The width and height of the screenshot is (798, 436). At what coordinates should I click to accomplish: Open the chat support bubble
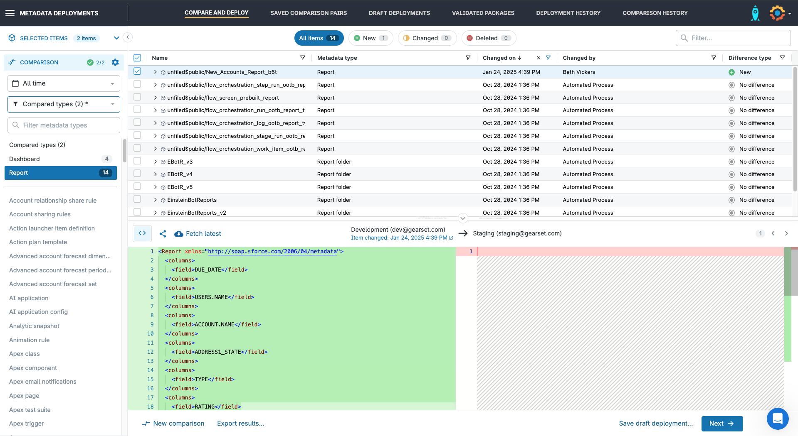coord(777,419)
